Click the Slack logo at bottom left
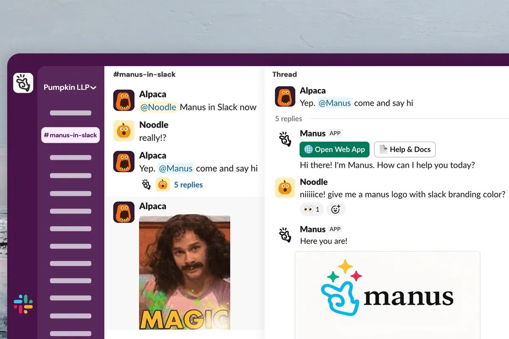 pos(23,304)
